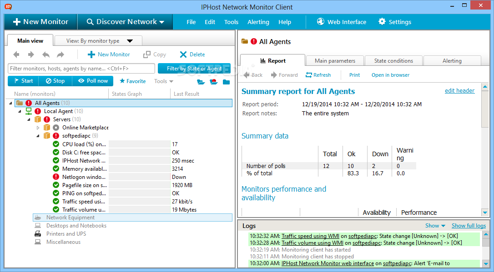Viewport: 494px width, 272px height.
Task: Click the Stop button
Action: (55, 81)
